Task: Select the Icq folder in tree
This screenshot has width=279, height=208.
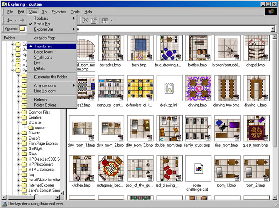Action: [31, 175]
